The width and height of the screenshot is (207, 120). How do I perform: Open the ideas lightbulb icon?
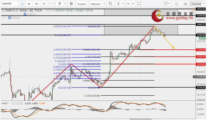tap(118, 4)
